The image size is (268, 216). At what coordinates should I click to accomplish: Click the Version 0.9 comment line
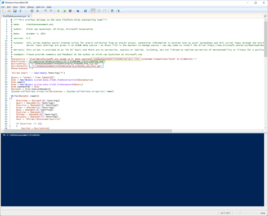click(x=21, y=38)
